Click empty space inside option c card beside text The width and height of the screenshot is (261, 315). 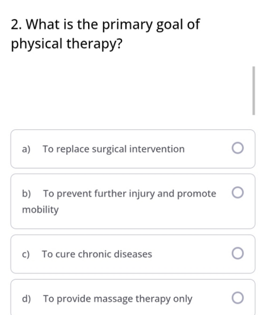click(191, 254)
